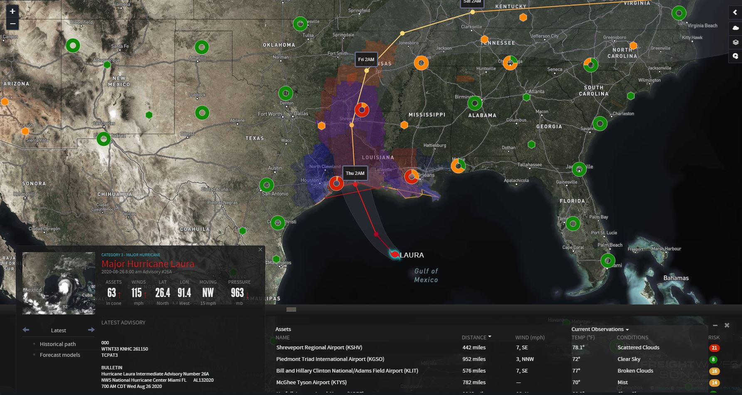Expand the Current Observations dropdown
This screenshot has width=742, height=395.
click(x=599, y=329)
